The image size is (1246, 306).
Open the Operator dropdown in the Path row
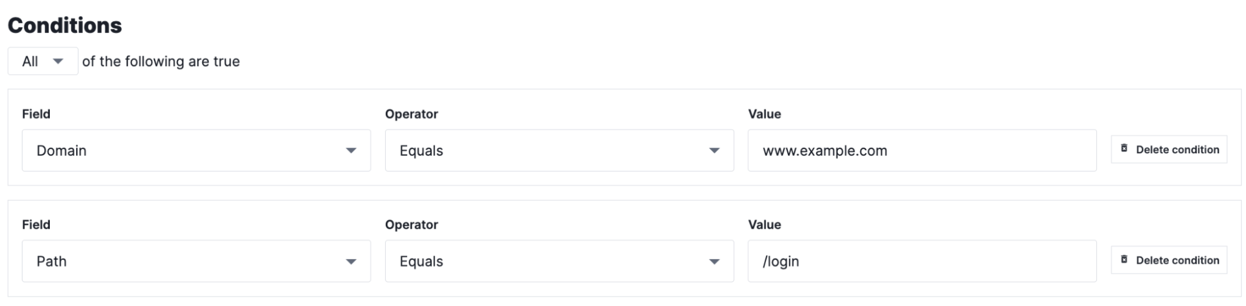click(x=558, y=262)
